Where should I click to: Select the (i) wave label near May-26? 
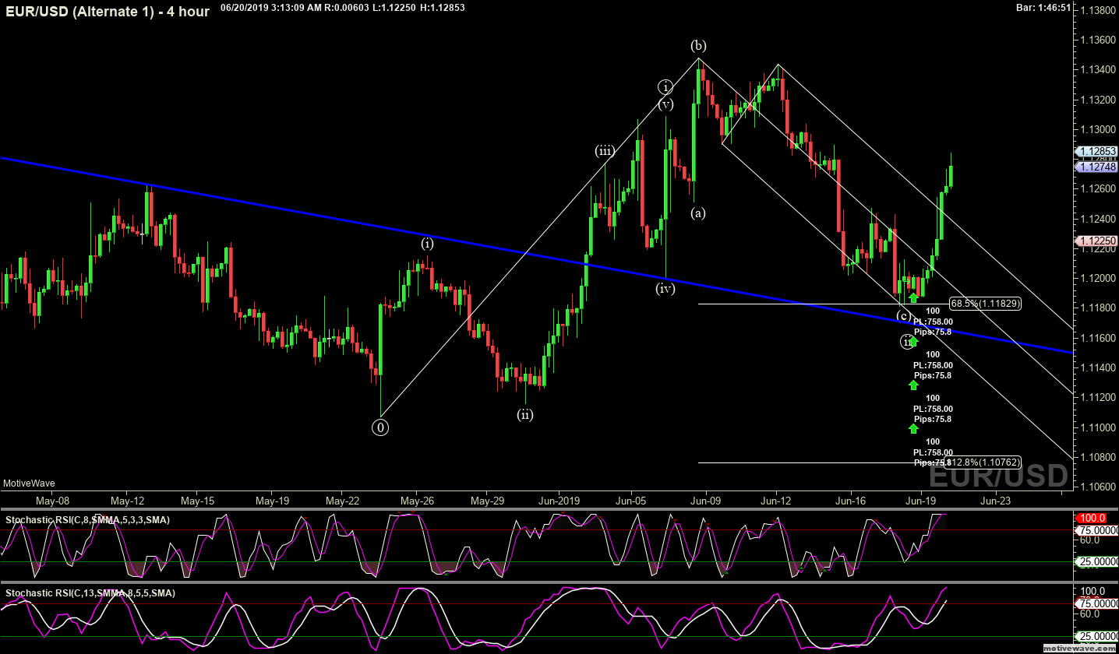(427, 243)
